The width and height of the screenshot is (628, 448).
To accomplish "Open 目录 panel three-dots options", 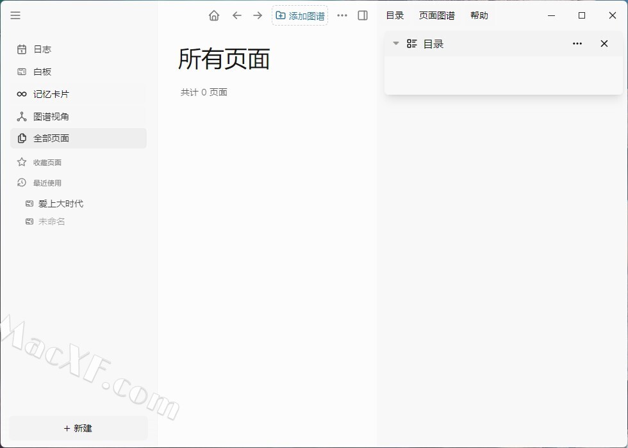I will (577, 44).
